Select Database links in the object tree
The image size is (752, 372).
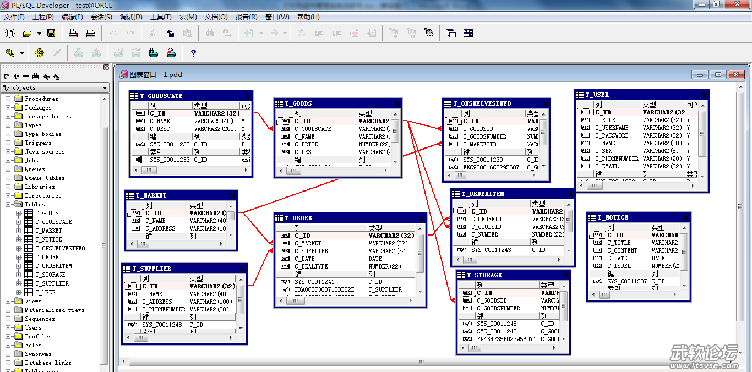48,363
